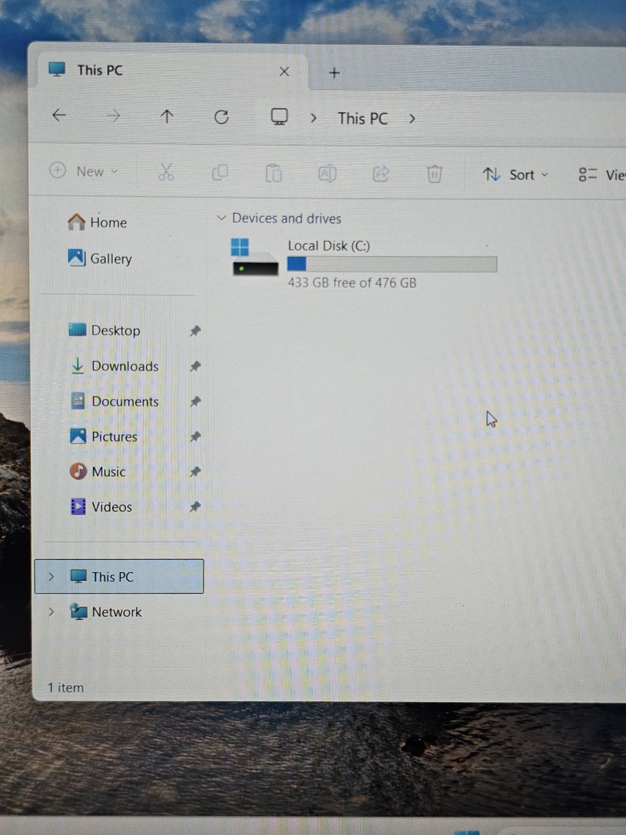Screen dimensions: 626x835
Task: Click the Copy toolbar icon
Action: 220,172
